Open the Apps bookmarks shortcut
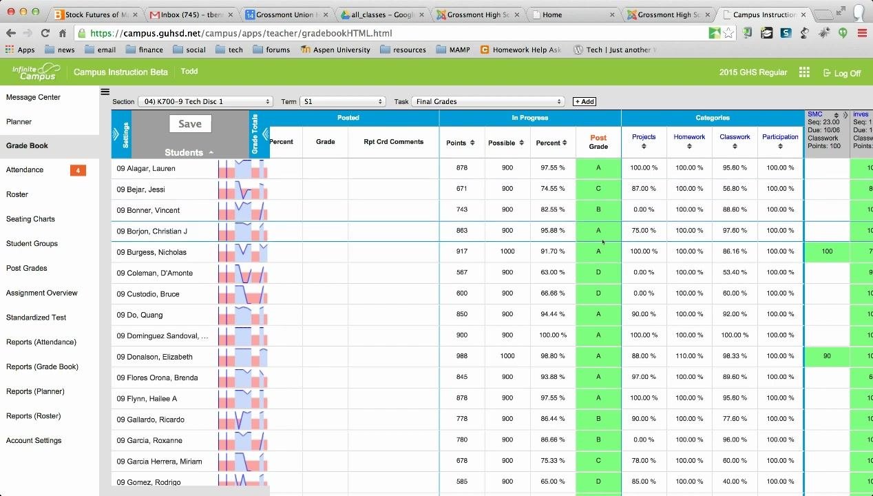873x496 pixels. point(20,50)
